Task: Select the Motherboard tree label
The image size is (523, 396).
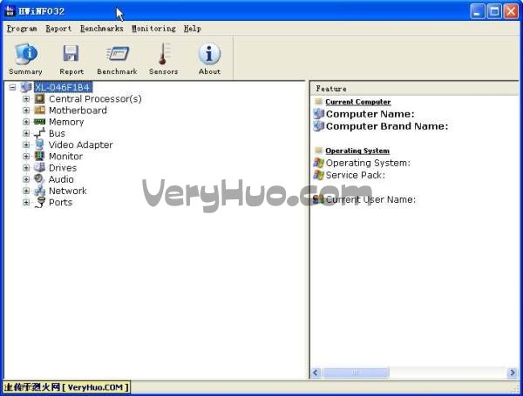Action: click(x=78, y=111)
